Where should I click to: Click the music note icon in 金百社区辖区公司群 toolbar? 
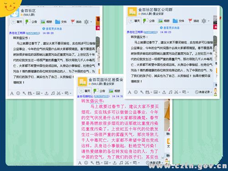coord(171,92)
